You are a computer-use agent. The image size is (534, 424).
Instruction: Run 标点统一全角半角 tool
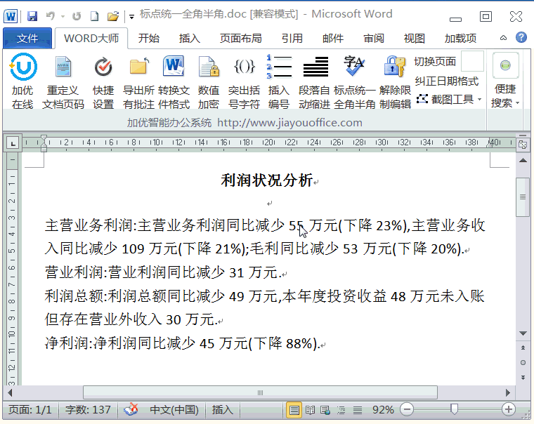[x=354, y=81]
